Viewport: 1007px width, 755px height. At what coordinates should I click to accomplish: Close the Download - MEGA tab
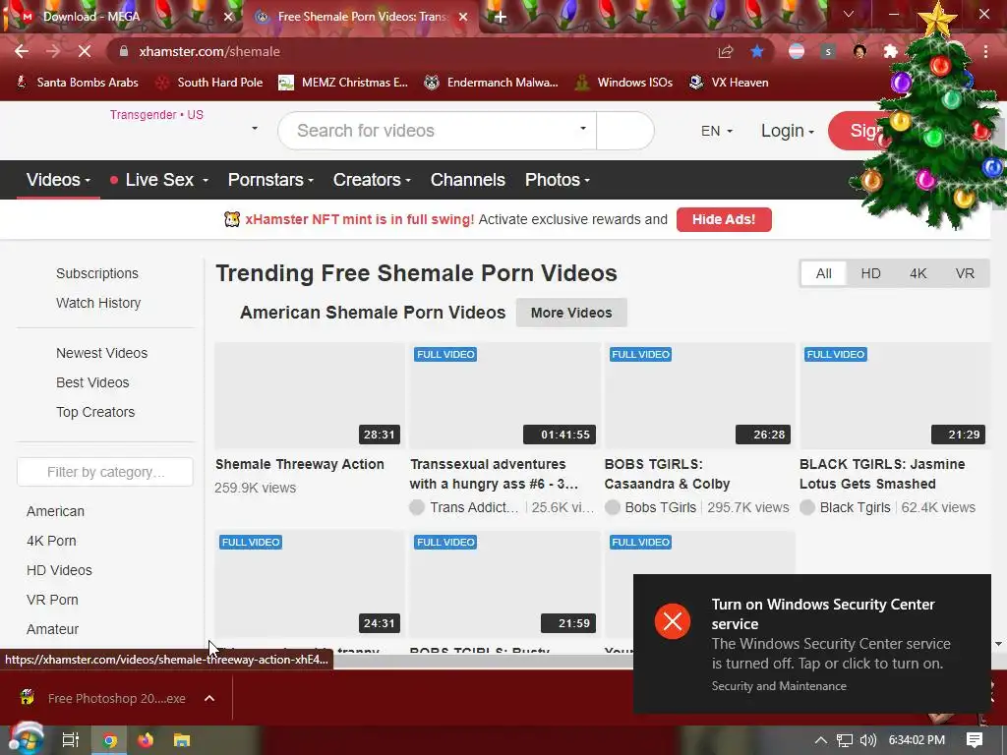pos(228,17)
